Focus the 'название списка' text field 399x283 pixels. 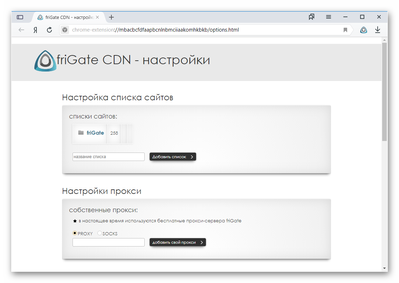tap(108, 157)
